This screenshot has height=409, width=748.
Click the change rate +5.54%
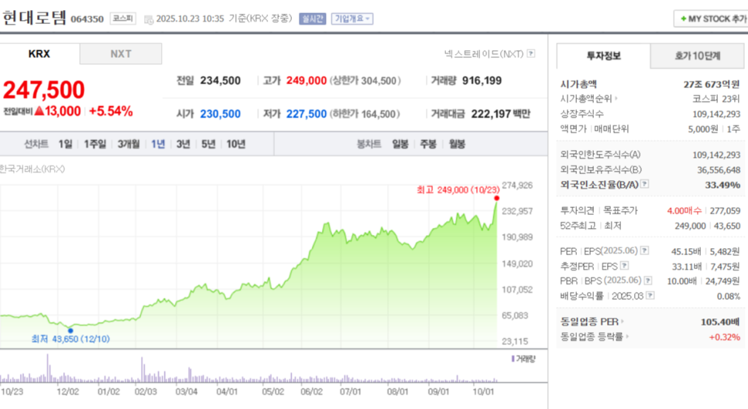point(111,111)
